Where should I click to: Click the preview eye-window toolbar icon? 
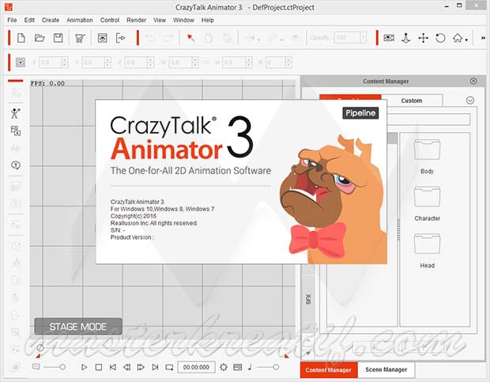click(x=102, y=38)
